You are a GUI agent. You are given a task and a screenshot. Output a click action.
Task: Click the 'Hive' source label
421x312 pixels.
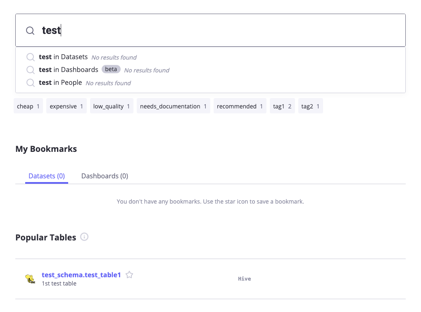244,278
